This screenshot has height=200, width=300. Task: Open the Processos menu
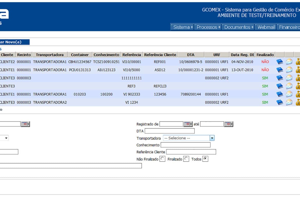click(x=208, y=27)
